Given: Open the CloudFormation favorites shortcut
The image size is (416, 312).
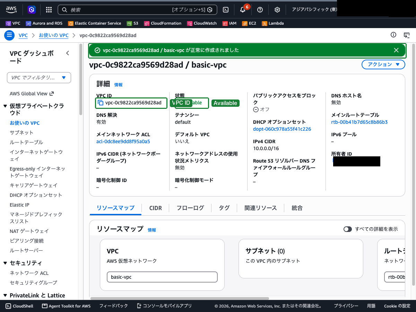Looking at the screenshot, I should coord(163,23).
